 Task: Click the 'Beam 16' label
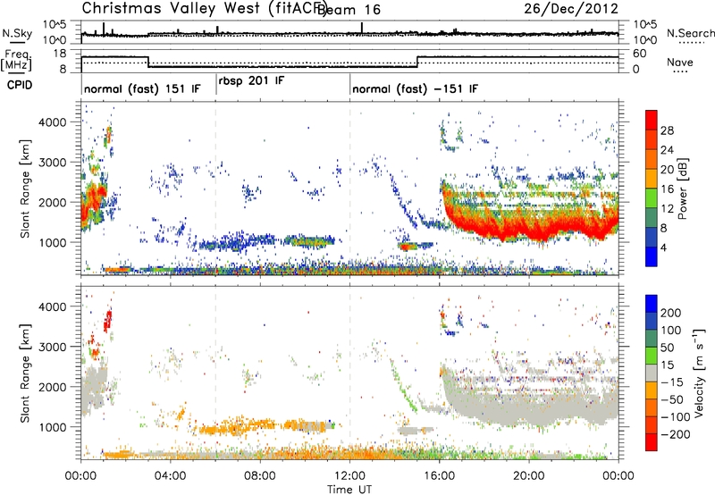[349, 10]
